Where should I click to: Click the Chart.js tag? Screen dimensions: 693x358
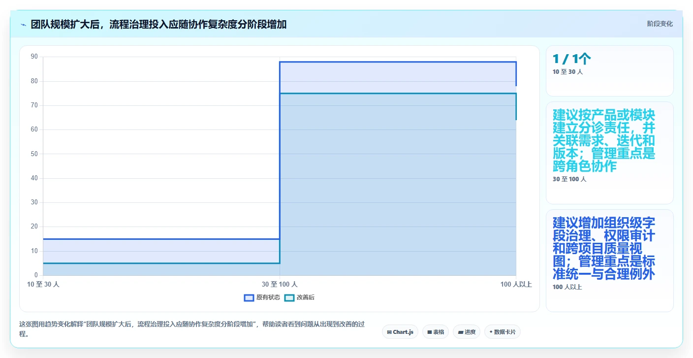[x=400, y=332]
